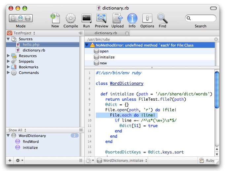Viewport: 225px width, 171px height.
Task: Click the scrollbar down arrow
Action: [x=217, y=154]
